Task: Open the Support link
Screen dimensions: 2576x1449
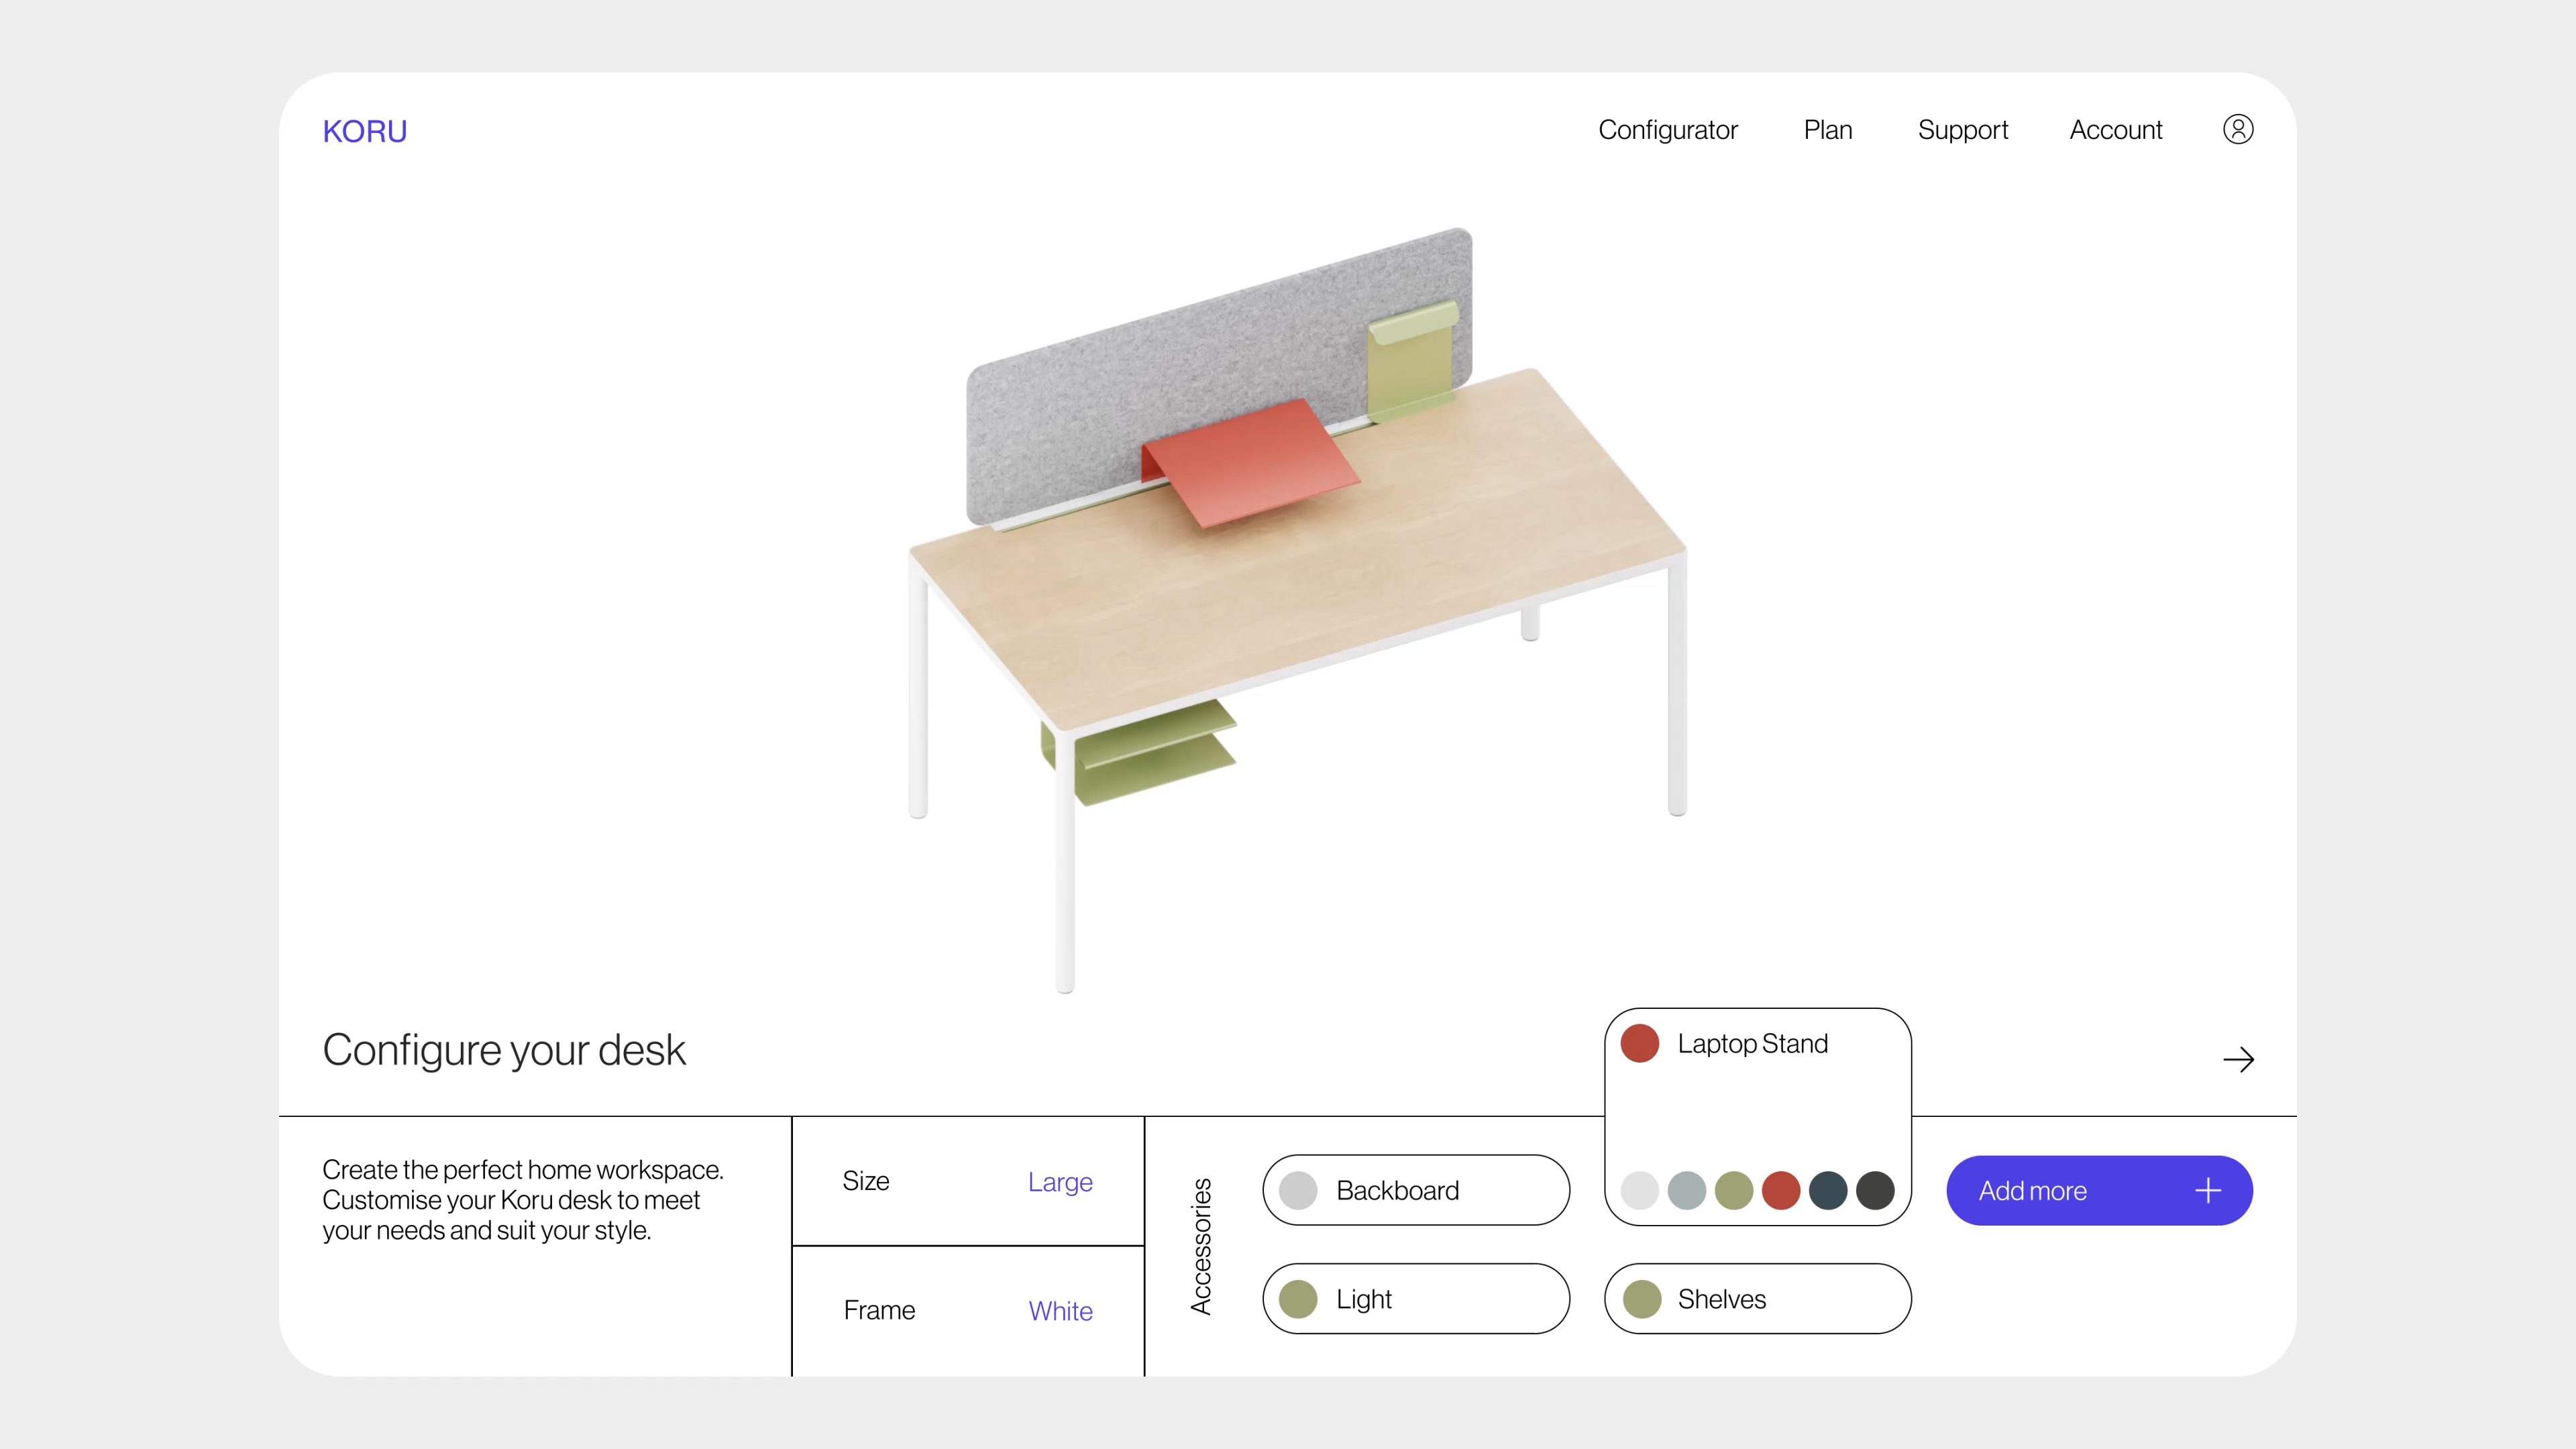Action: pos(1962,130)
